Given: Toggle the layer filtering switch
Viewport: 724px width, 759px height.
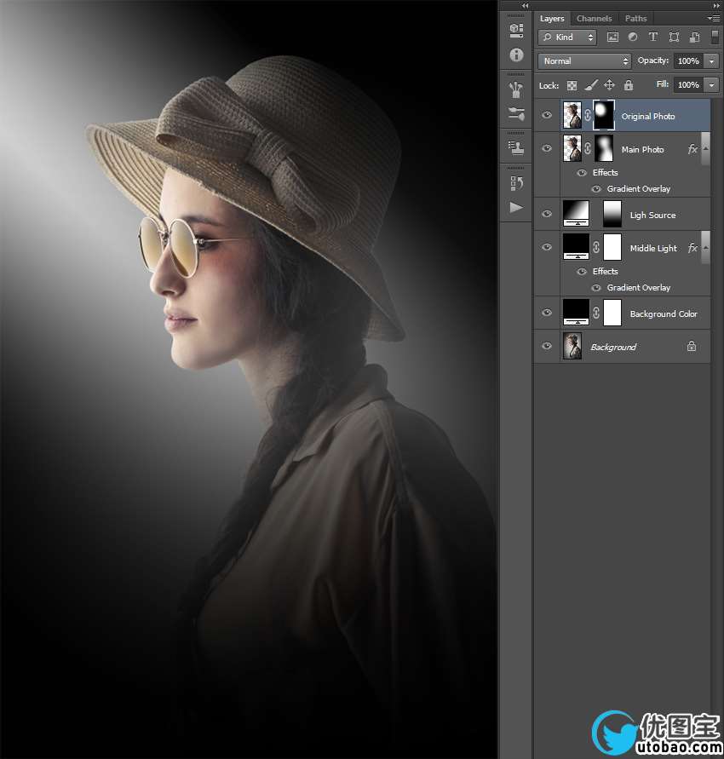Looking at the screenshot, I should [715, 37].
